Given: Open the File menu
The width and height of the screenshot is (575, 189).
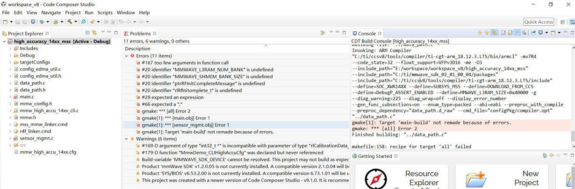Looking at the screenshot, I should click(x=6, y=13).
